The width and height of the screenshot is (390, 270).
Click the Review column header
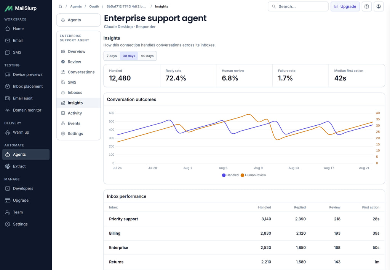click(334, 207)
